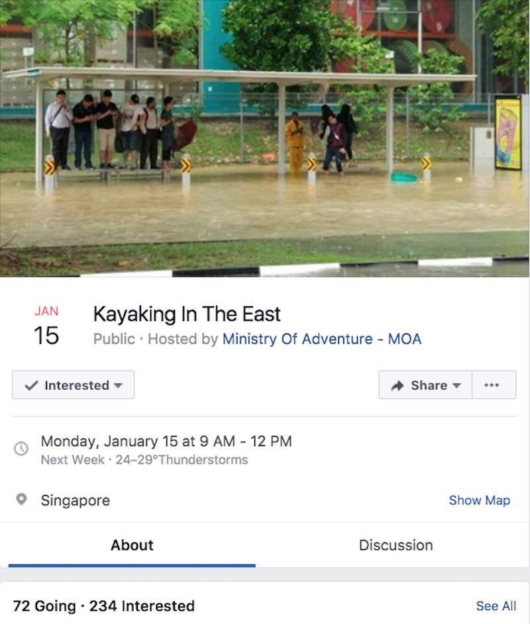This screenshot has width=530, height=624.
Task: Click the location pin icon next to Singapore
Action: pos(21,500)
